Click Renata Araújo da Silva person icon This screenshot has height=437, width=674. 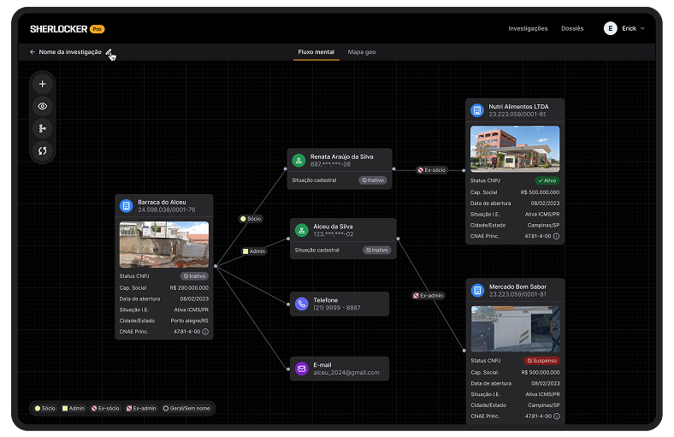coord(299,160)
